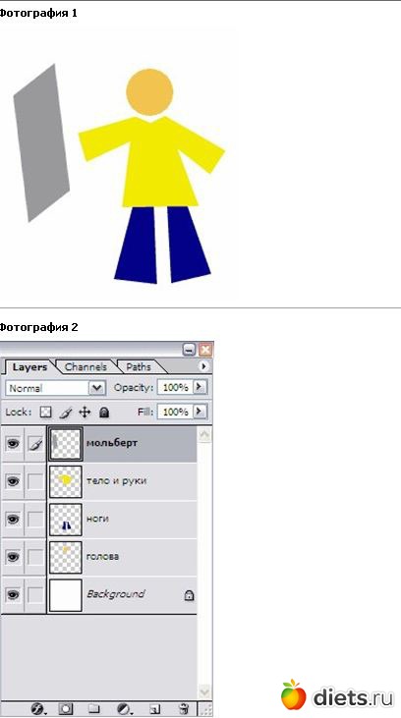Click the Delete layer trash icon
401x718 pixels.
tap(184, 709)
